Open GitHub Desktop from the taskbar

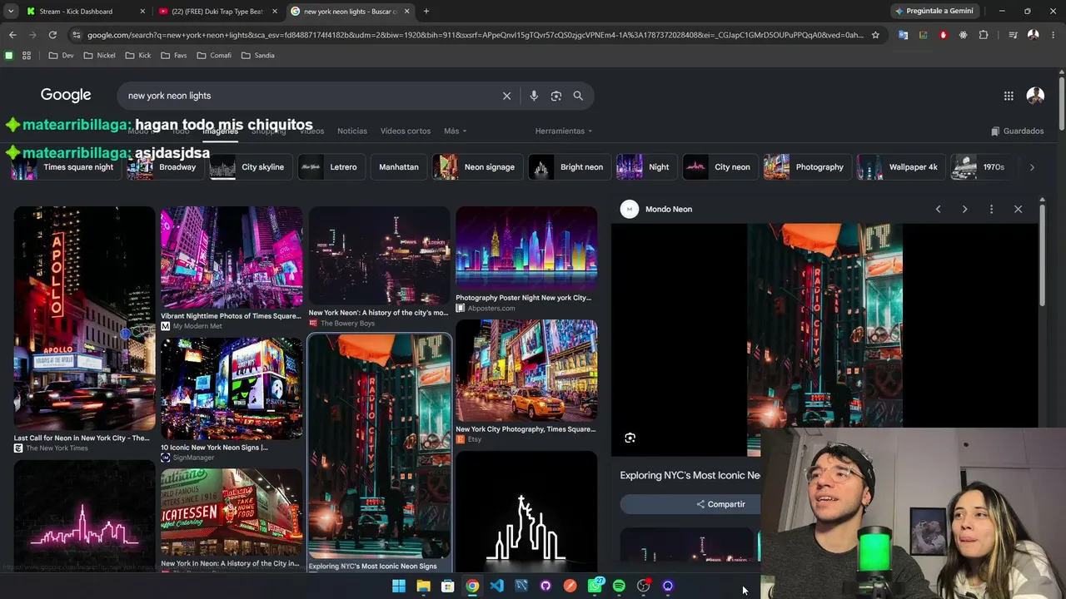545,586
